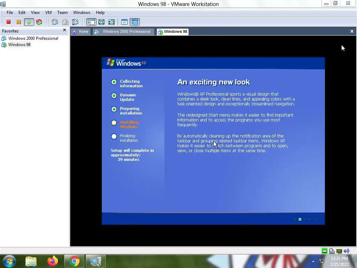
Task: Open the Windows Start orb
Action: [9, 261]
